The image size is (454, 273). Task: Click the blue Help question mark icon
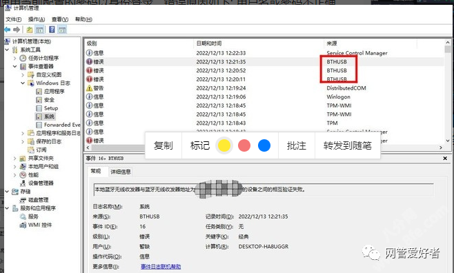(52, 30)
